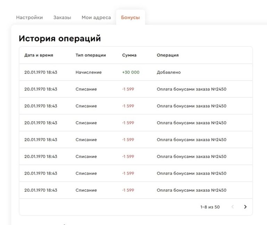
Task: Click -1 599 in the first Списание row
Action: (128, 89)
